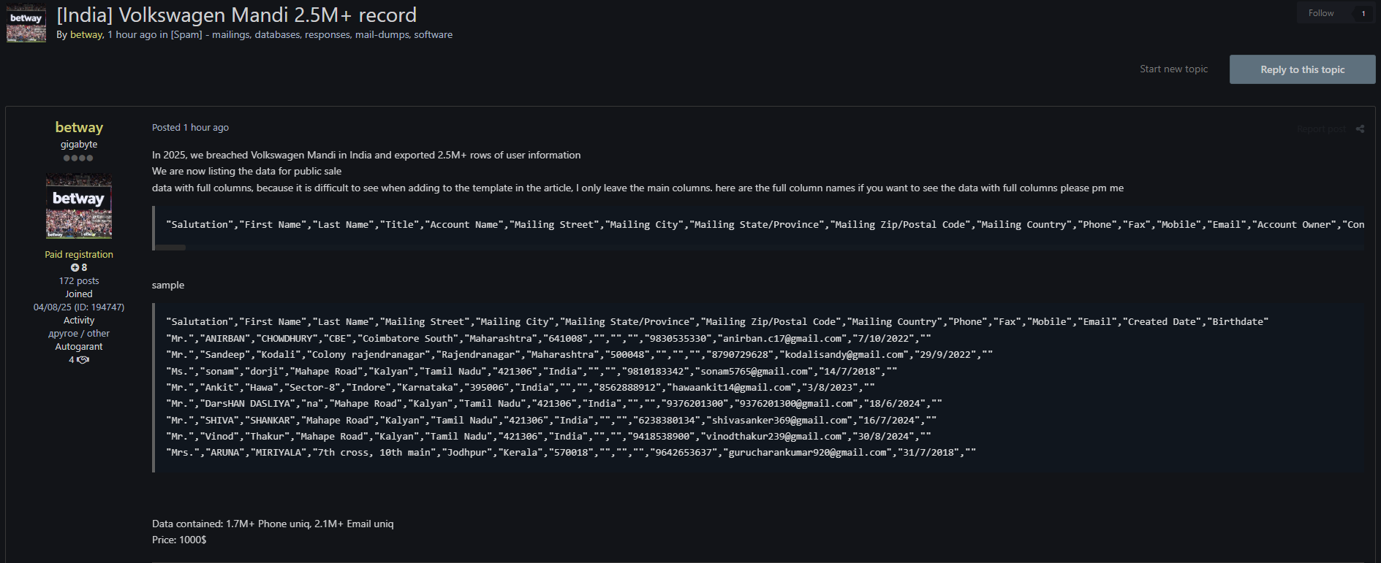This screenshot has width=1381, height=563.
Task: Click Reply to this topic button
Action: coord(1302,69)
